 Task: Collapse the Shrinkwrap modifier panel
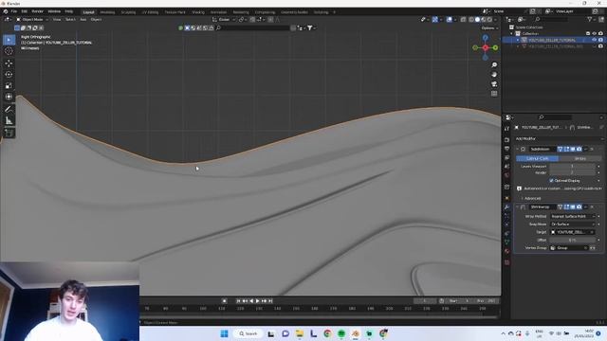518,206
